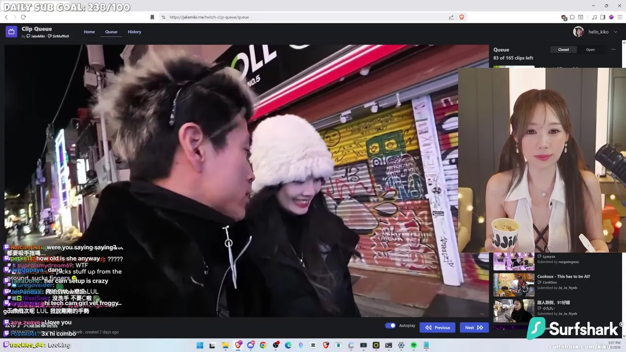Toggle the browser sidebar panel icon

pyautogui.click(x=603, y=17)
